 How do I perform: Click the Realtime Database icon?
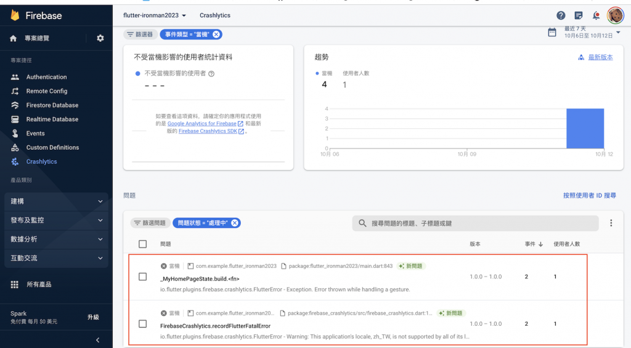pos(15,119)
